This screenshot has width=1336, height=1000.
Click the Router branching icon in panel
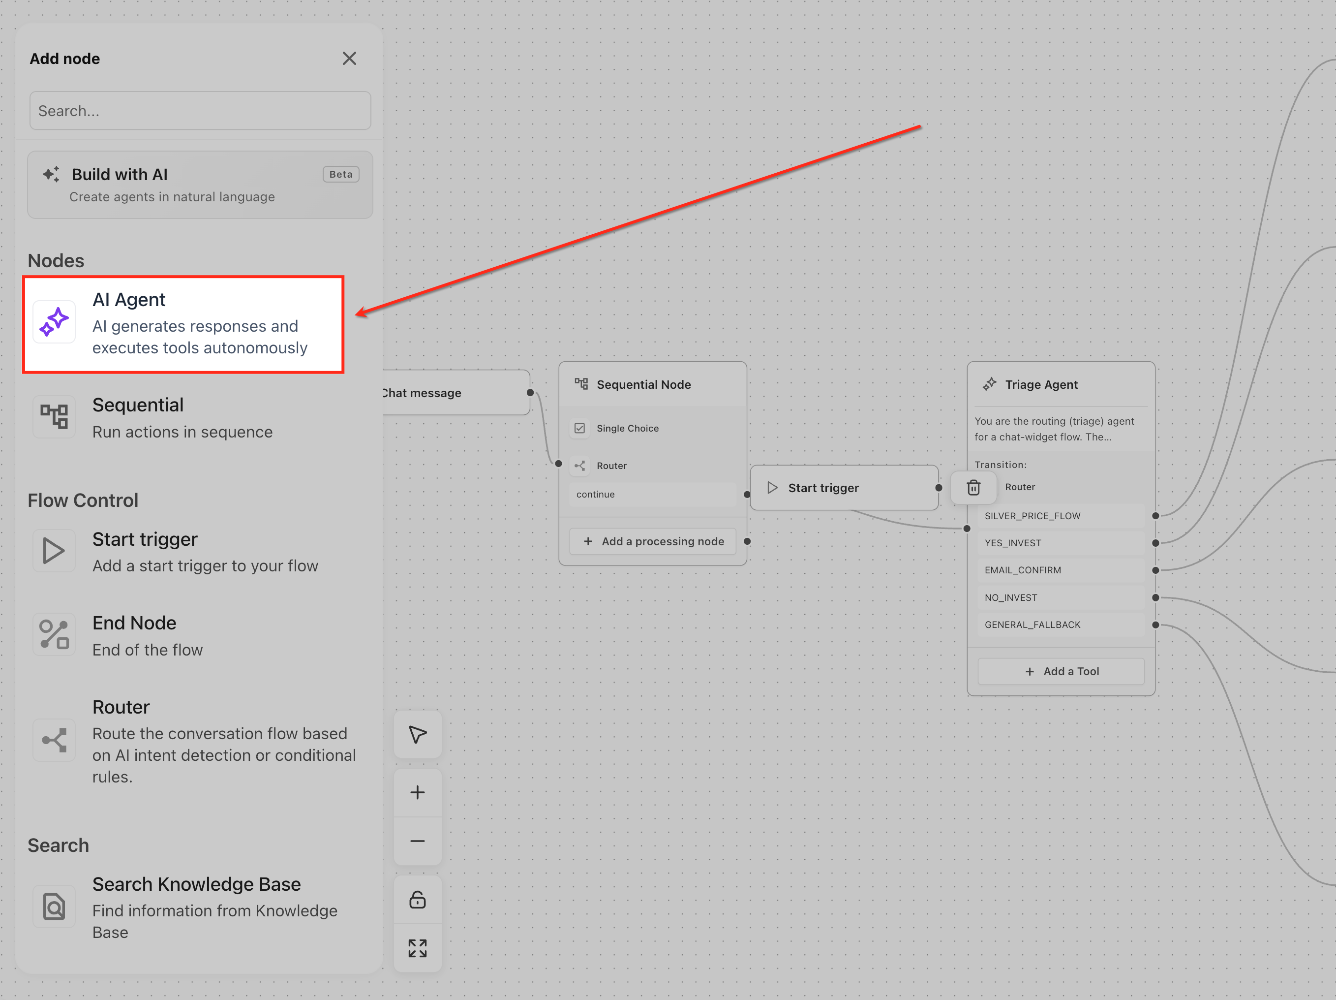pos(54,740)
